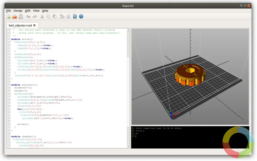Minimize the RapCAD window
The height and width of the screenshot is (161, 257).
point(241,6)
